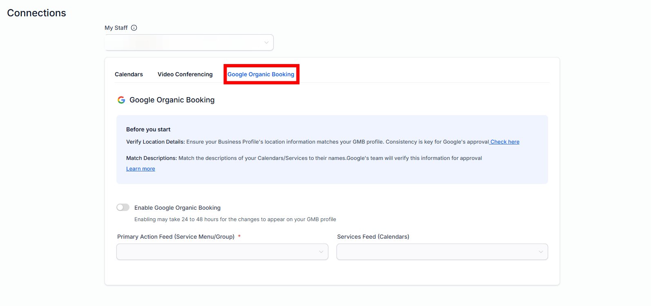Click the Enable Google Organic Booking label
651x306 pixels.
pyautogui.click(x=177, y=208)
